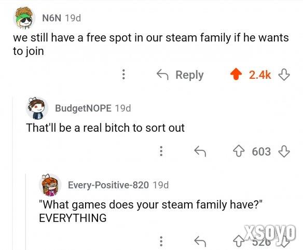Open Every-Positive-820's profile avatar
This screenshot has width=303, height=250.
click(50, 185)
